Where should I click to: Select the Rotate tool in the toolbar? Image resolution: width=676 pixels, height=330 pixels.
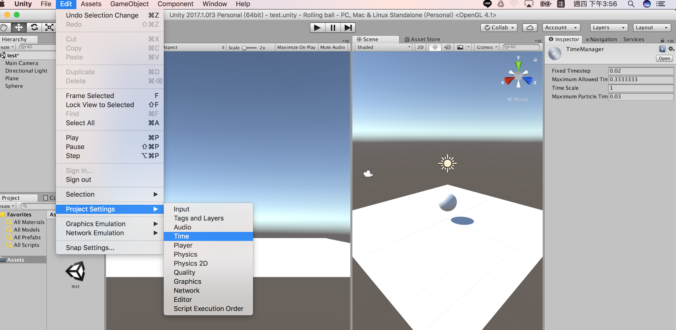[x=34, y=27]
